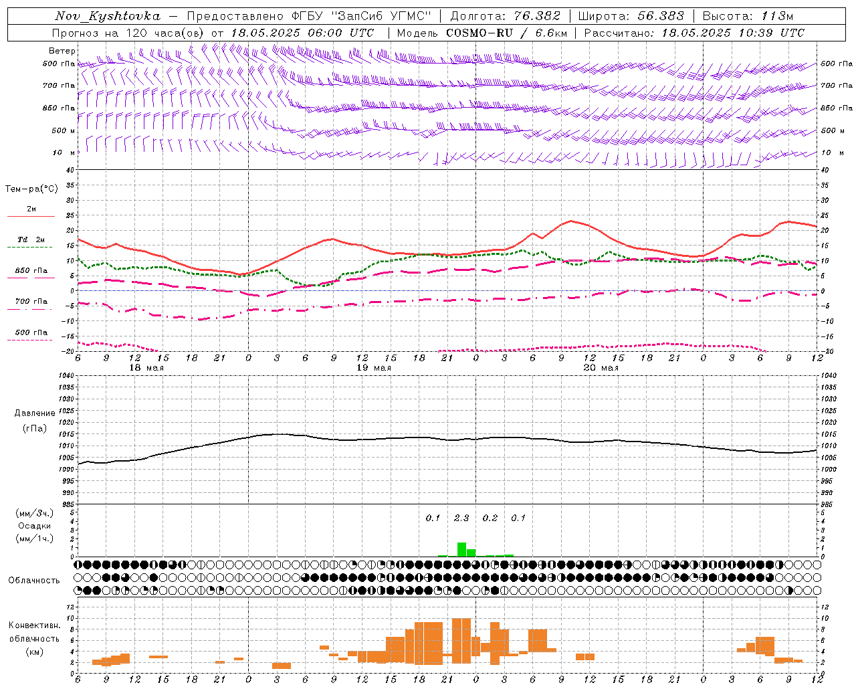856x685 pixels.
Task: Click the '850 гПа' temperature legend entry
Action: click(31, 271)
